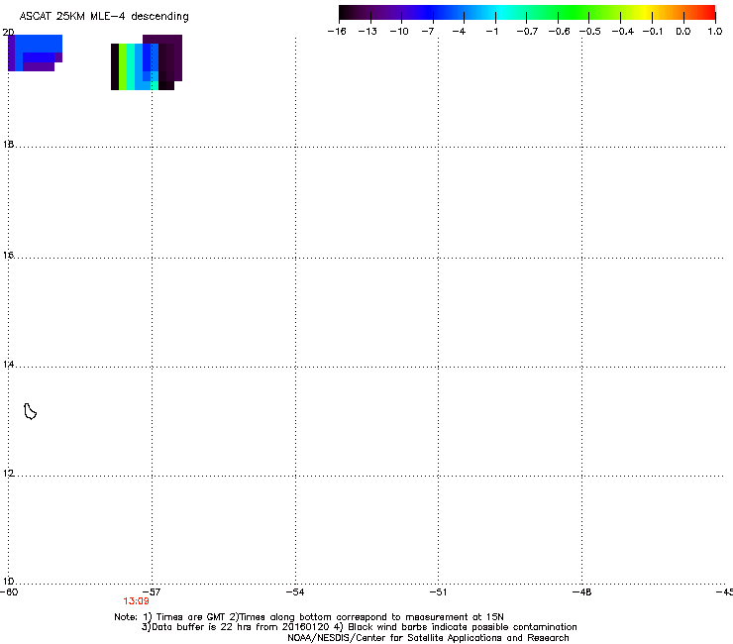Screen dimensions: 733x644
Task: Click the -0.4 color bar label
Action: click(623, 32)
